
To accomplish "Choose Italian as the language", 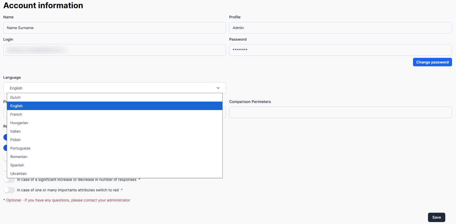I will point(16,131).
